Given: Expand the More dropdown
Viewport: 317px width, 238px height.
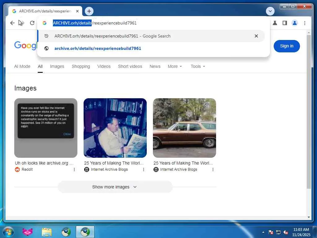Looking at the screenshot, I should [175, 66].
